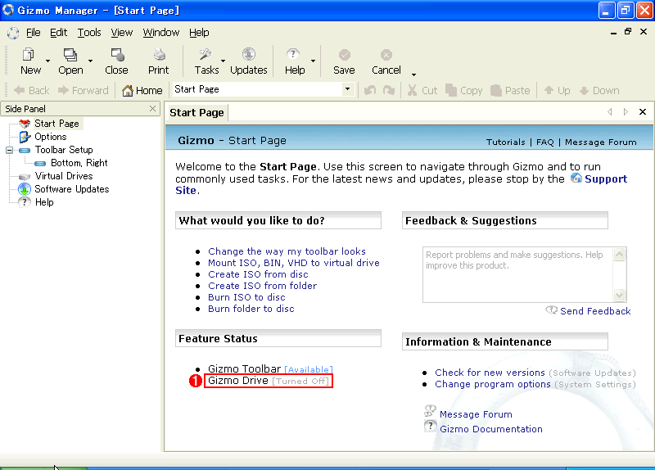This screenshot has height=470, width=655.
Task: Click Burn ISO to disc link
Action: [246, 297]
